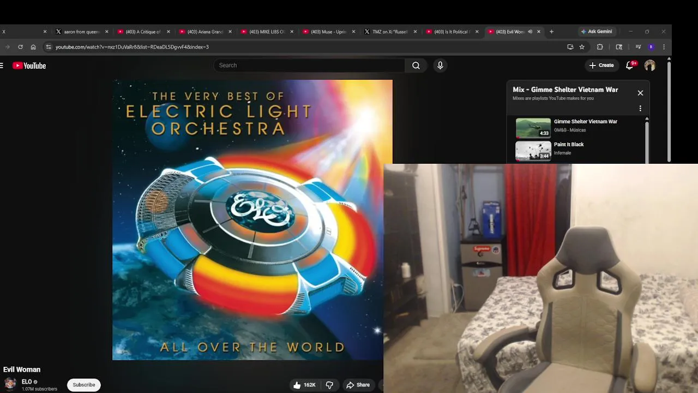Bookmark this page with star icon
This screenshot has height=393, width=698.
(x=582, y=47)
